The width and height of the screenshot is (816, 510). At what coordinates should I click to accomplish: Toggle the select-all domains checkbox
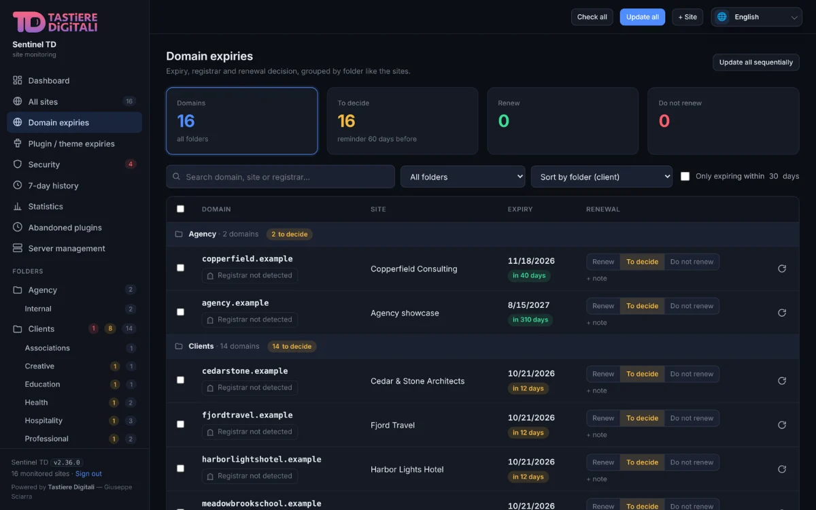pyautogui.click(x=180, y=209)
